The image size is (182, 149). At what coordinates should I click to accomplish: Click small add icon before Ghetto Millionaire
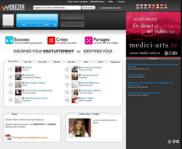[80, 83]
